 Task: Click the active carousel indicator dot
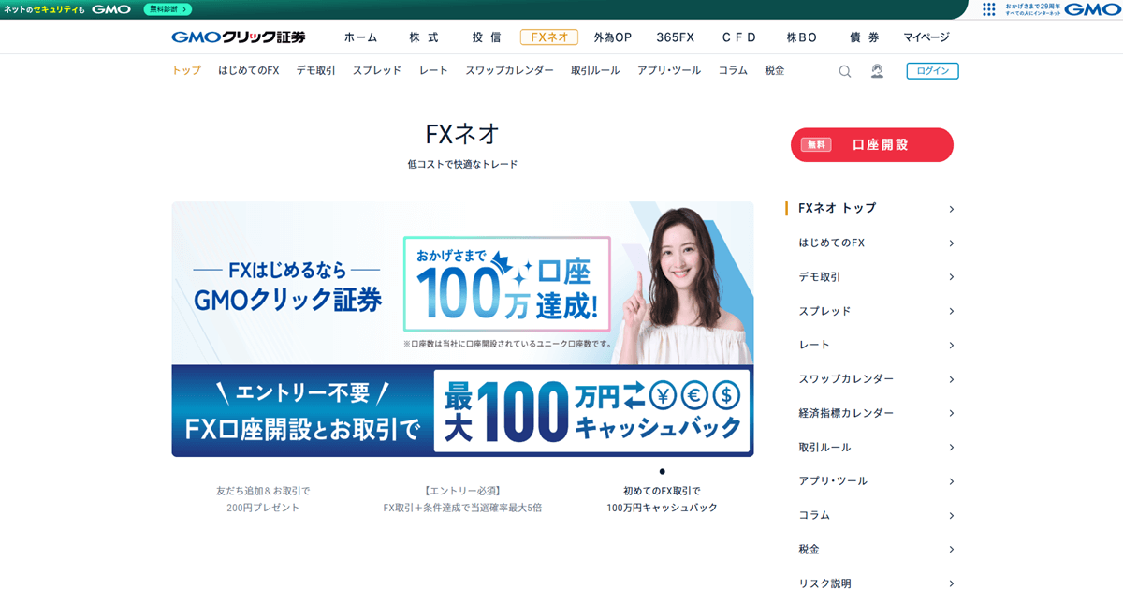point(662,471)
